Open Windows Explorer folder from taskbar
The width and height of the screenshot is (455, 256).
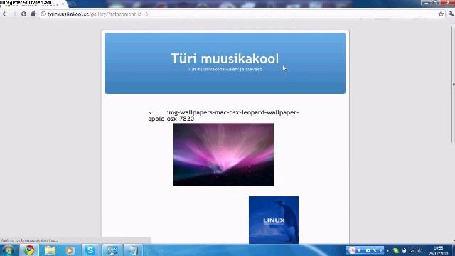coord(50,250)
